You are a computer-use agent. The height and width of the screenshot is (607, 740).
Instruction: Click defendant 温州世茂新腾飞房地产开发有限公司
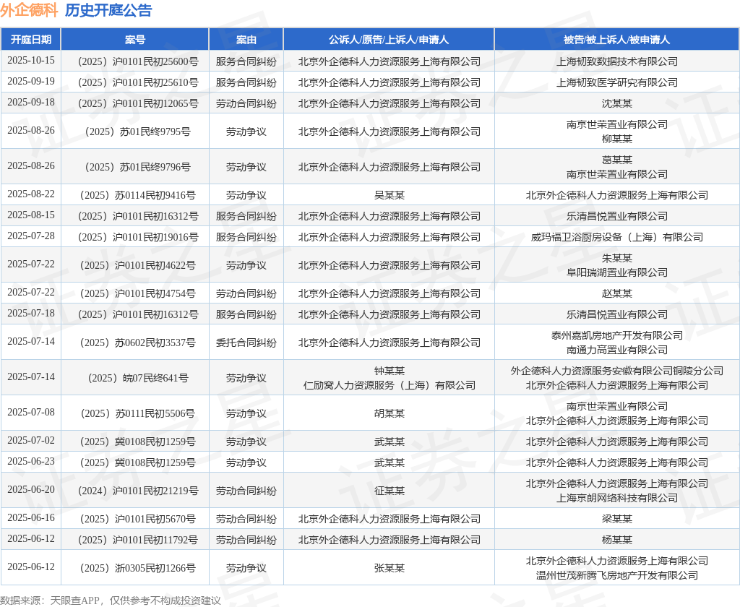point(617,575)
